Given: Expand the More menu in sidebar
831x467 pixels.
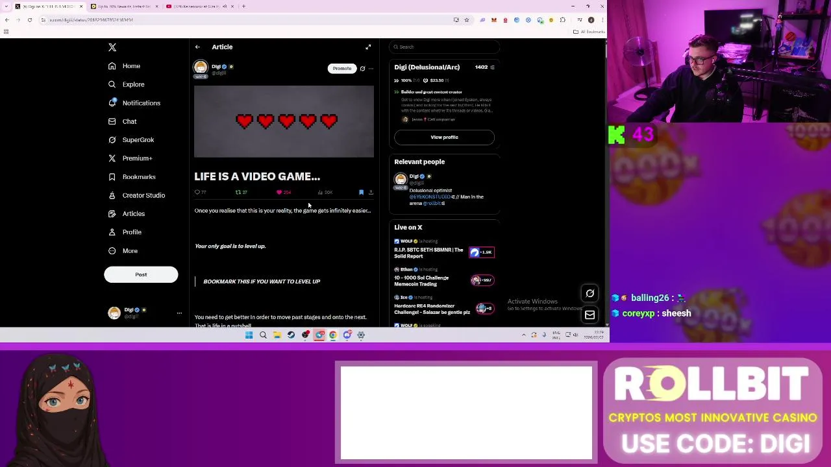Looking at the screenshot, I should click(123, 251).
